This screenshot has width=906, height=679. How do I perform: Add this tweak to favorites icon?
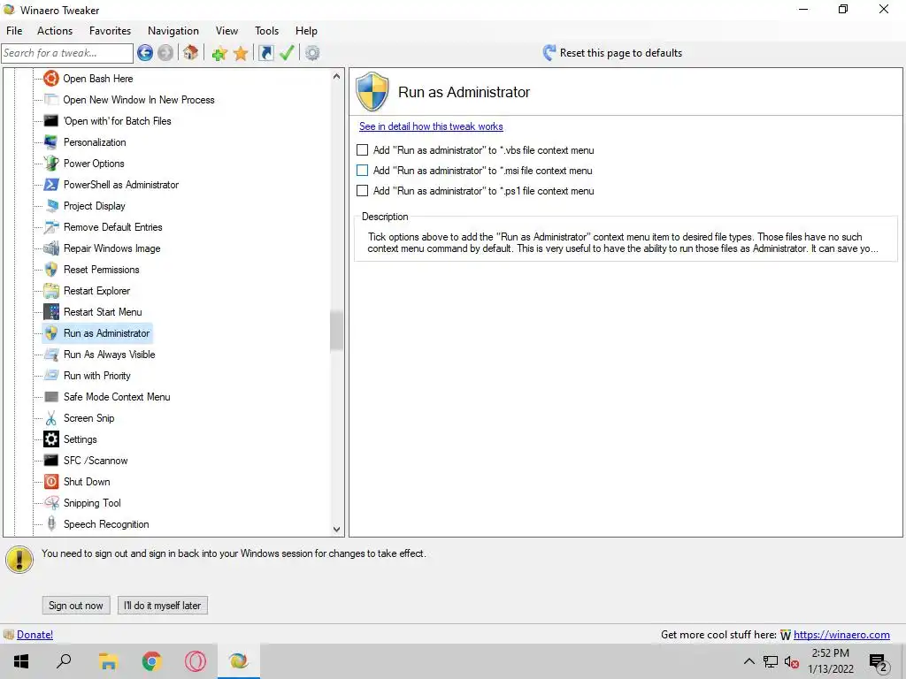click(219, 54)
